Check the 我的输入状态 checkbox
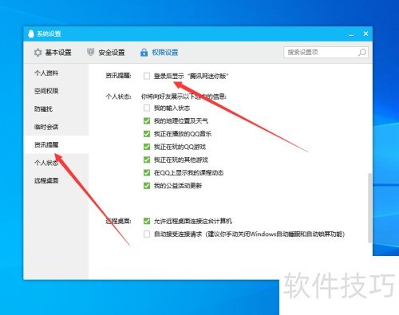Image resolution: width=399 pixels, height=315 pixels. [x=147, y=108]
